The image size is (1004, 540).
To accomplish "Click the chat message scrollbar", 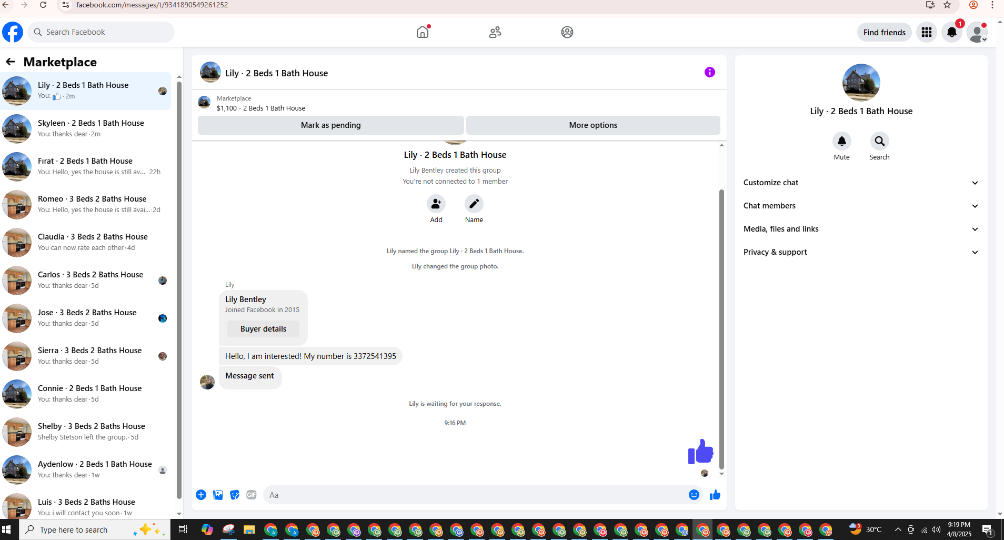I will (x=721, y=329).
